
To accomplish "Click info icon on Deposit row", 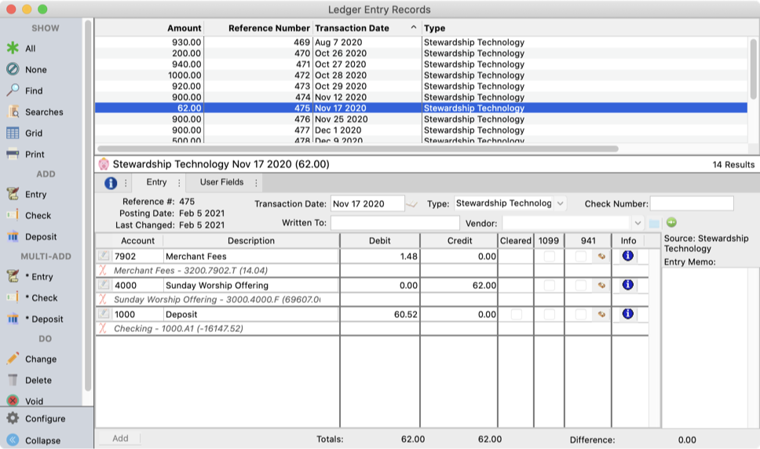I will 627,314.
